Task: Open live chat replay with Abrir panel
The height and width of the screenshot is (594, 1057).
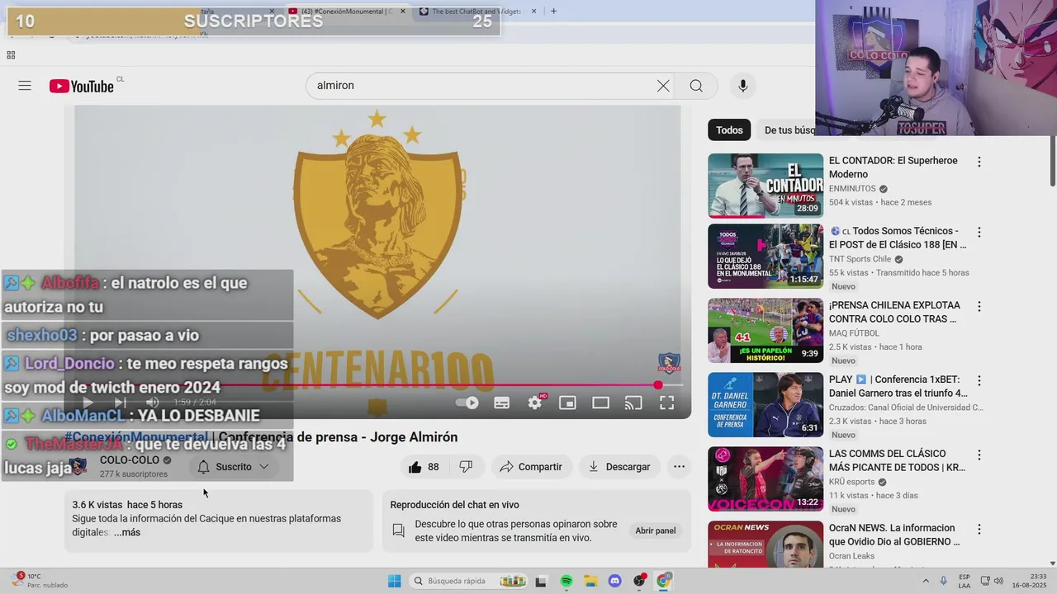Action: [656, 530]
